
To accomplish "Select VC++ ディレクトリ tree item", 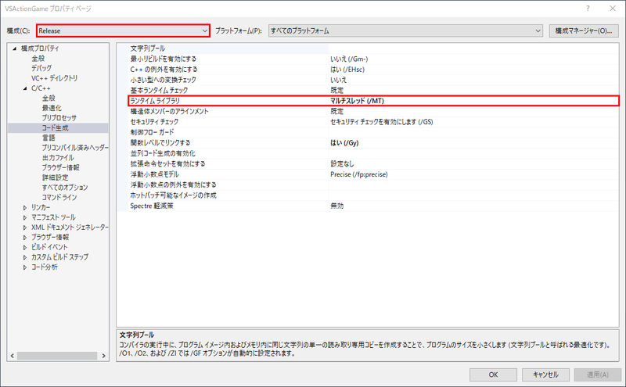I will pos(55,78).
